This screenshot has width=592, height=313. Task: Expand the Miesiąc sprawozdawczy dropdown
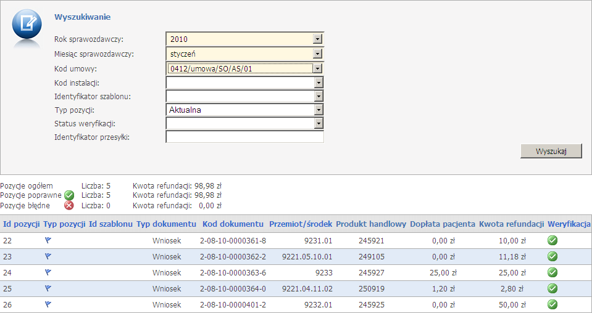[x=318, y=54]
